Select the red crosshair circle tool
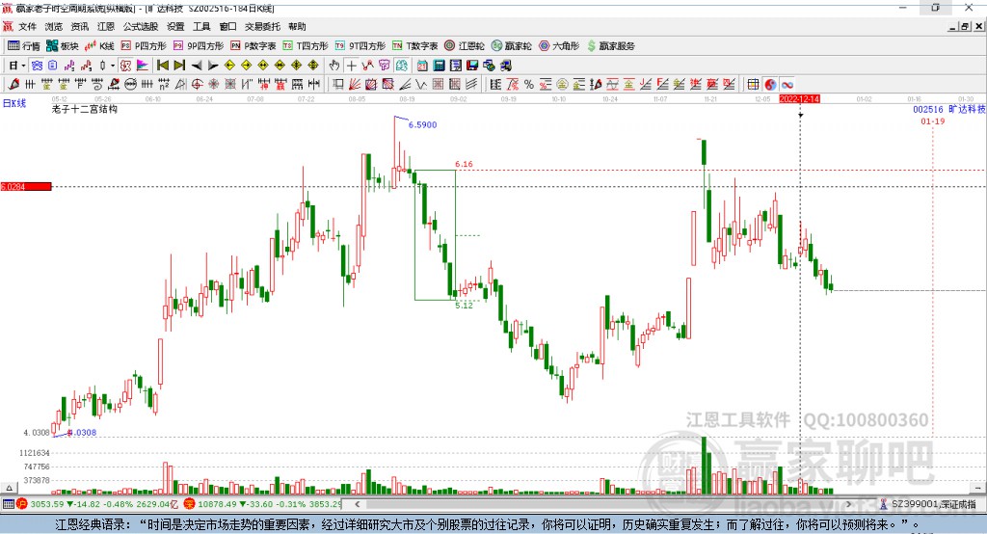 point(197,85)
